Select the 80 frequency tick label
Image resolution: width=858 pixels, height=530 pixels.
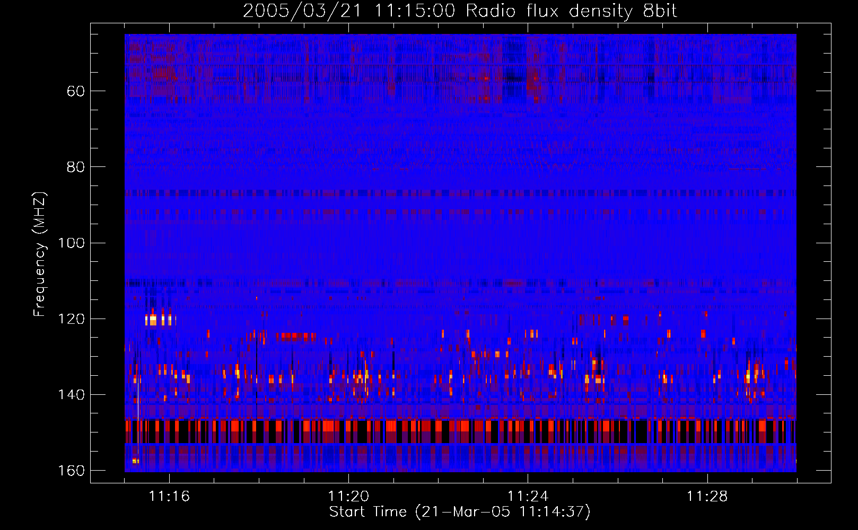coord(76,167)
